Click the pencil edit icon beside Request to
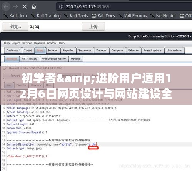192x171 pixels. [x=5, y=68]
